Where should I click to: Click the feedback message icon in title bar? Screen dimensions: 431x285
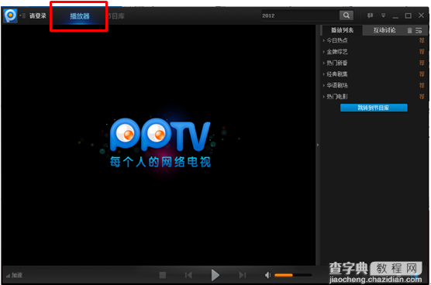click(370, 15)
